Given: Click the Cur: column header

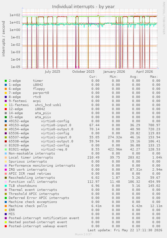Looking at the screenshot, I should pos(93,77).
